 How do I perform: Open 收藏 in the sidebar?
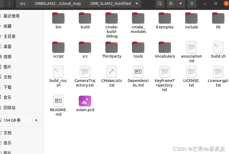(22, 26)
